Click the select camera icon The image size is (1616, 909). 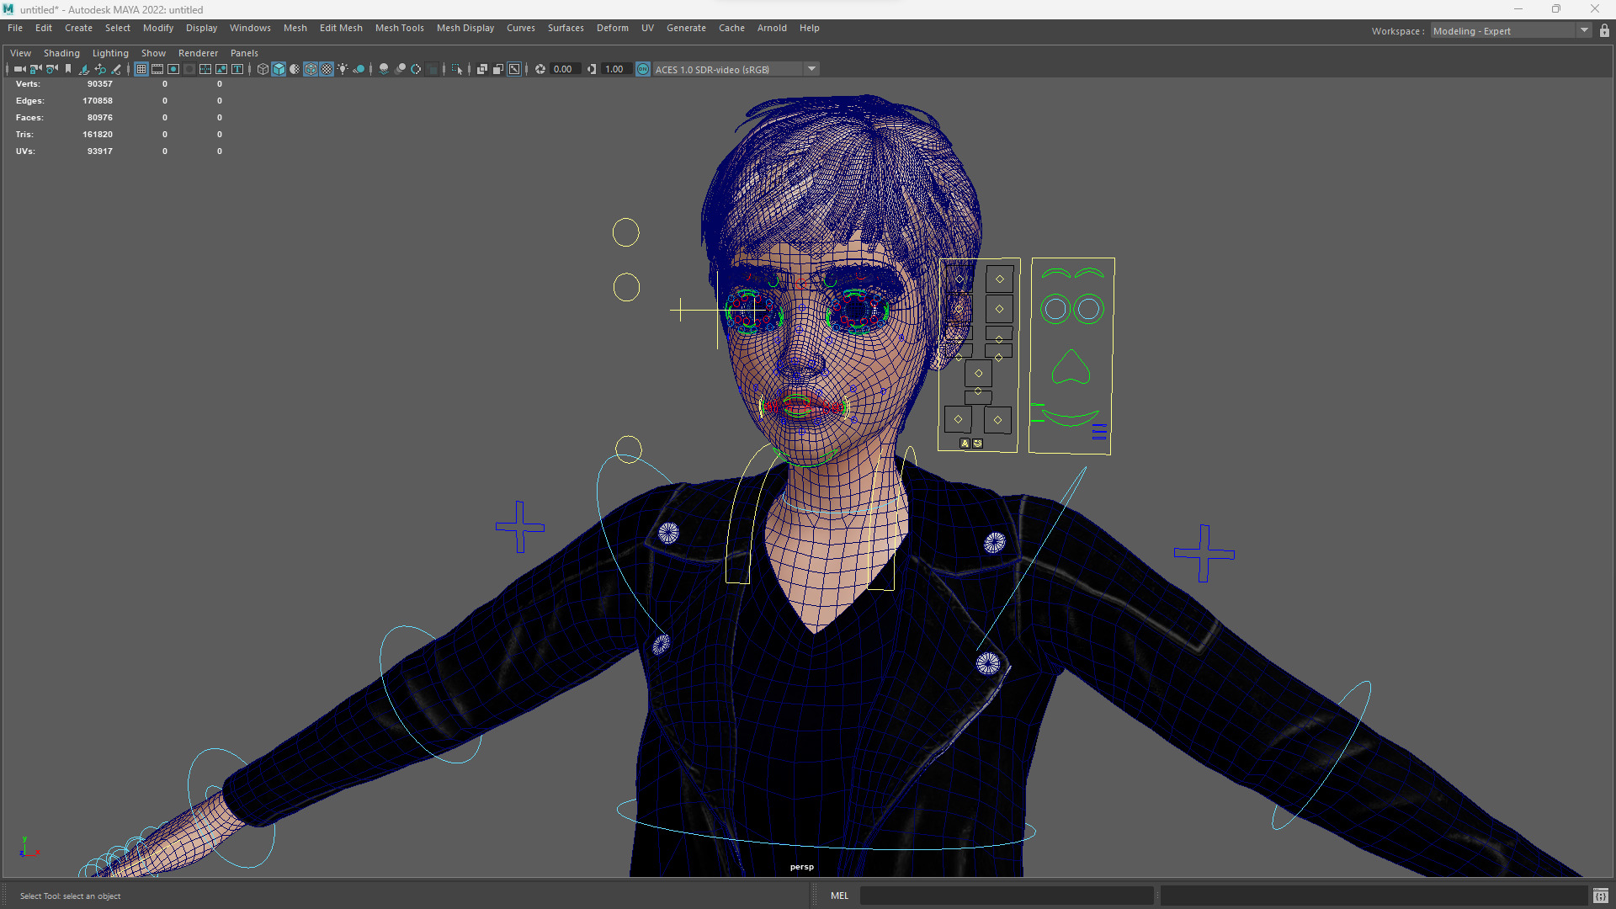pos(20,69)
